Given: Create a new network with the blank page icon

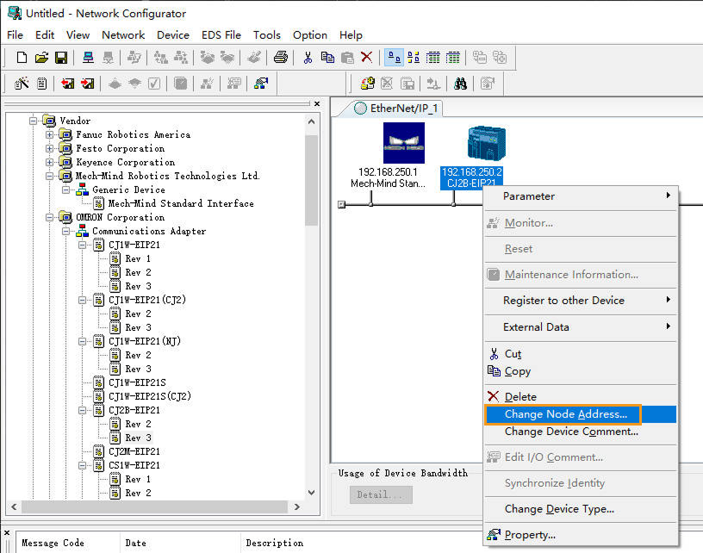Looking at the screenshot, I should pos(21,57).
